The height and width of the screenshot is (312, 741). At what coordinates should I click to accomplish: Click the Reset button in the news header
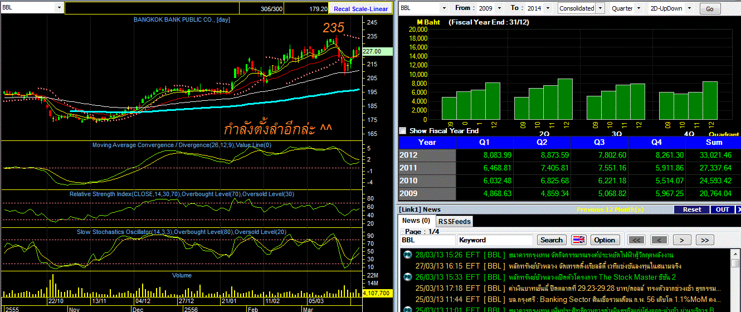tap(692, 209)
